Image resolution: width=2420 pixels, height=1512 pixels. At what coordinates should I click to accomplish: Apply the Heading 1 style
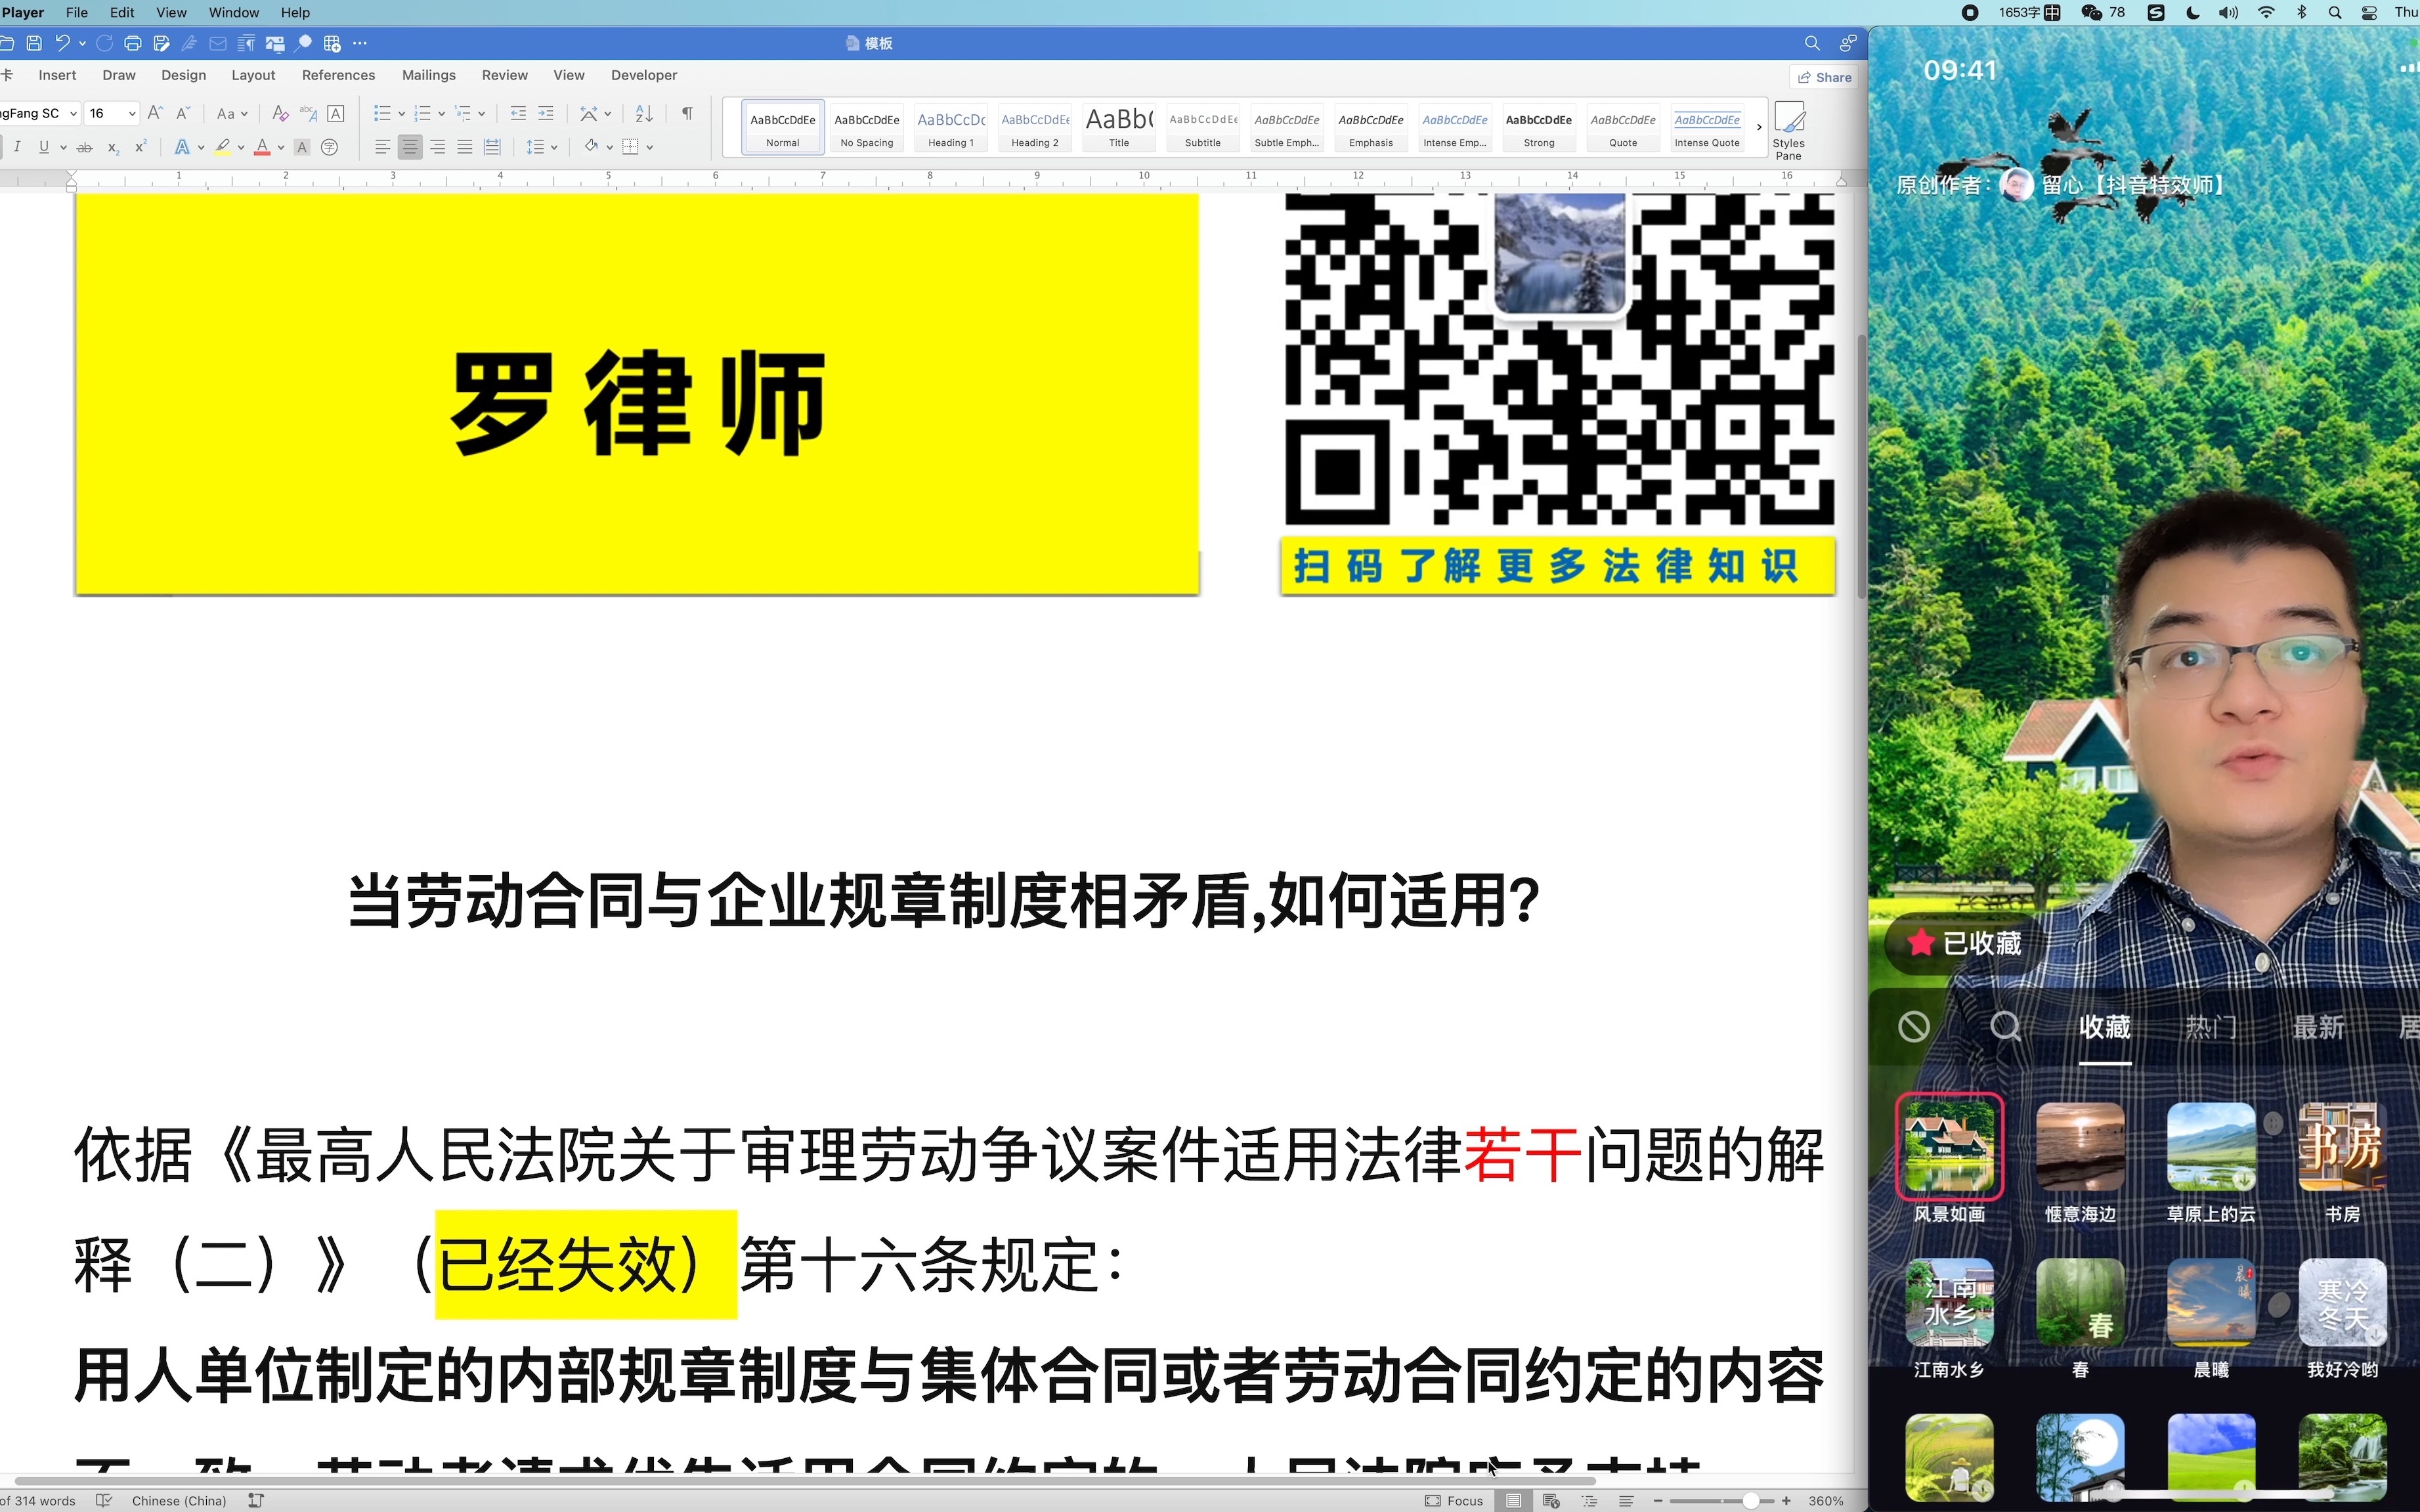click(951, 127)
